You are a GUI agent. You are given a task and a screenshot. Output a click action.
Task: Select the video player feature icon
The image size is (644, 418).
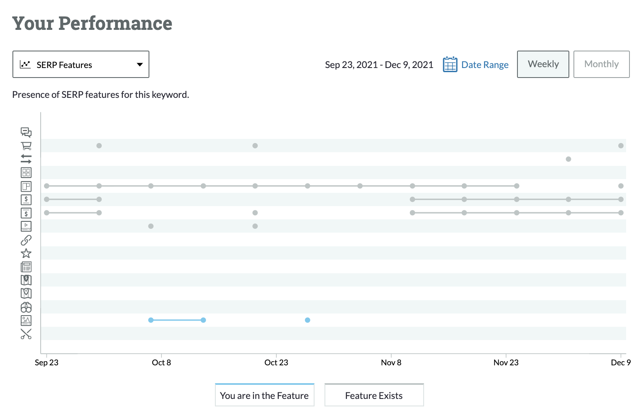(x=26, y=226)
